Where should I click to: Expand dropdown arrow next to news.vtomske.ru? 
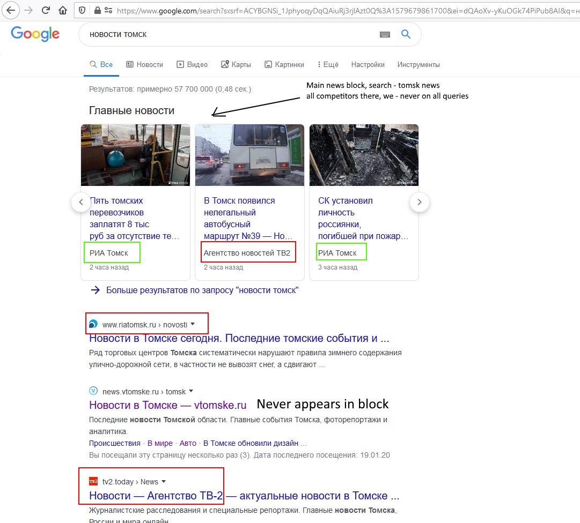(191, 391)
